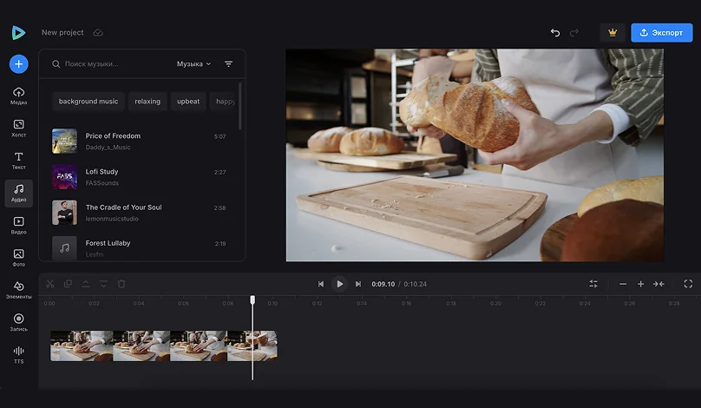
Task: Click the video preview canvas
Action: 475,155
